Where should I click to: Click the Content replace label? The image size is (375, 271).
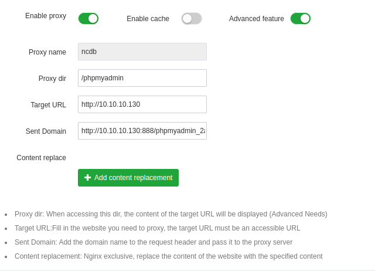click(41, 158)
